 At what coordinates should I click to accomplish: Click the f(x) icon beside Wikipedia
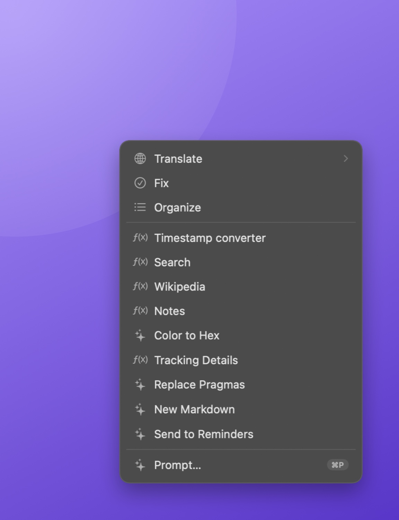point(140,286)
